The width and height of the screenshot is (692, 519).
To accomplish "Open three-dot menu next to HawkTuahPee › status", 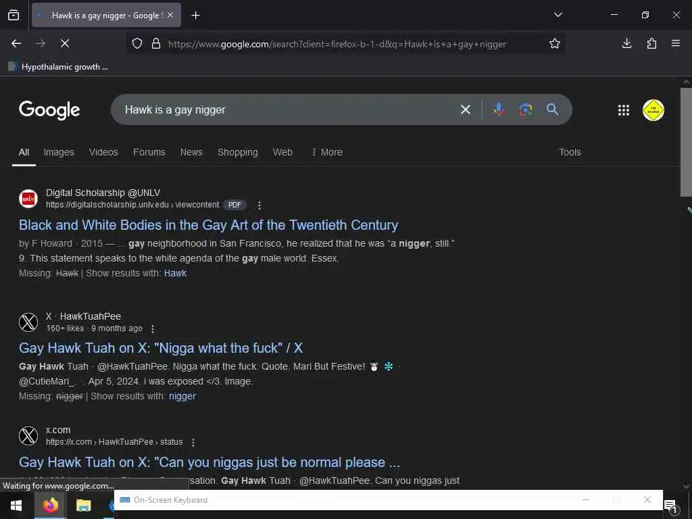I will click(193, 442).
